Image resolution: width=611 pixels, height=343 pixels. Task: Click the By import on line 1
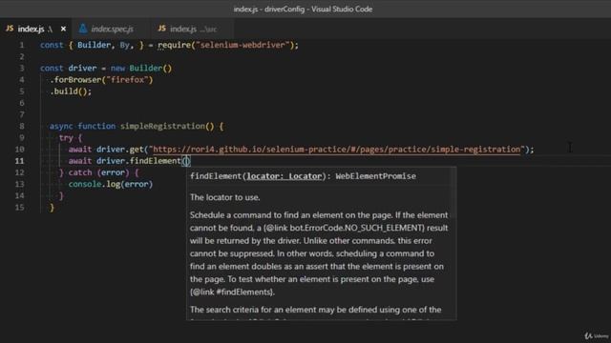(125, 45)
